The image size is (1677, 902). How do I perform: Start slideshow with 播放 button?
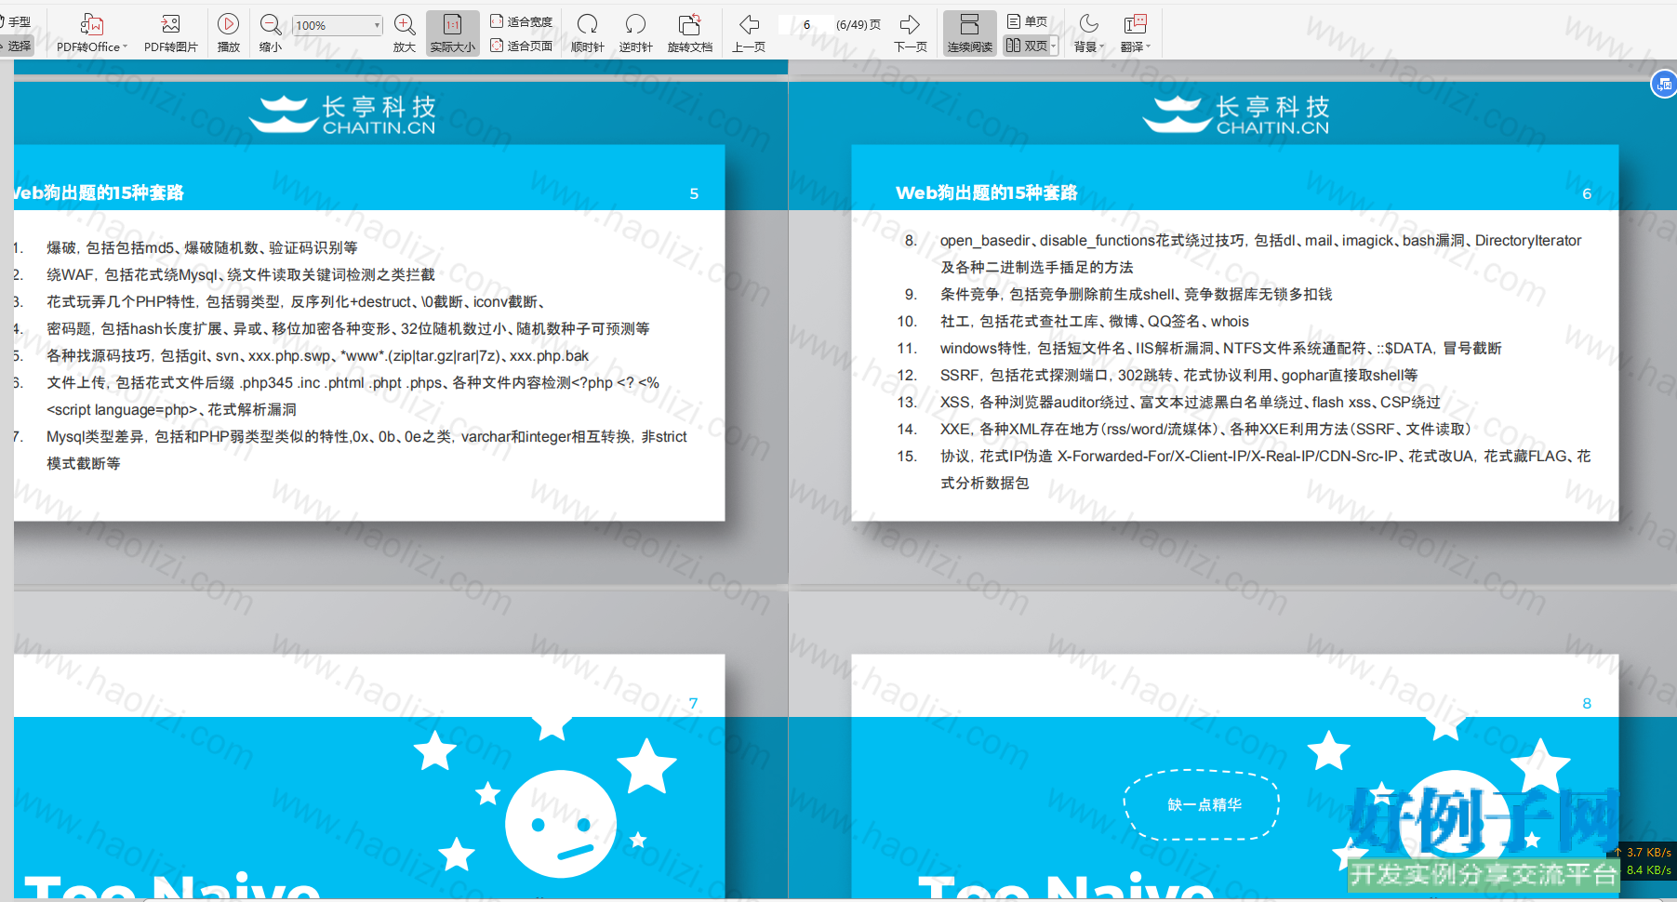point(229,33)
